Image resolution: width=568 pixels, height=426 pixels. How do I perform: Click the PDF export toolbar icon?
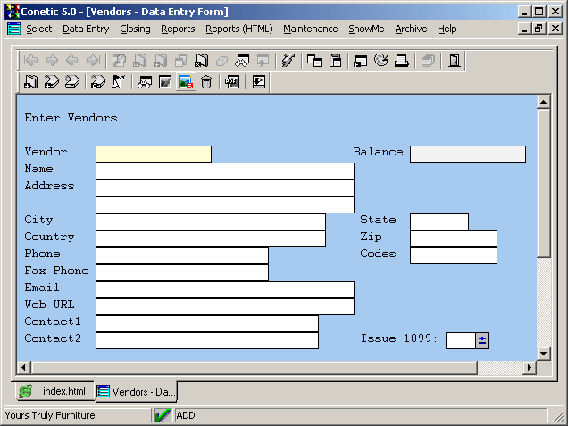tap(232, 82)
